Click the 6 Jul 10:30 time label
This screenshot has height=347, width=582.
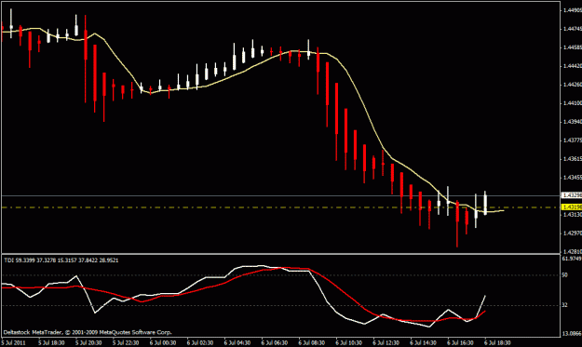click(x=348, y=343)
